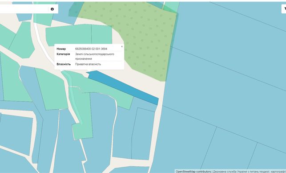The height and width of the screenshot is (173, 286).
Task: Open the partially visible filter button
Action: click(284, 8)
